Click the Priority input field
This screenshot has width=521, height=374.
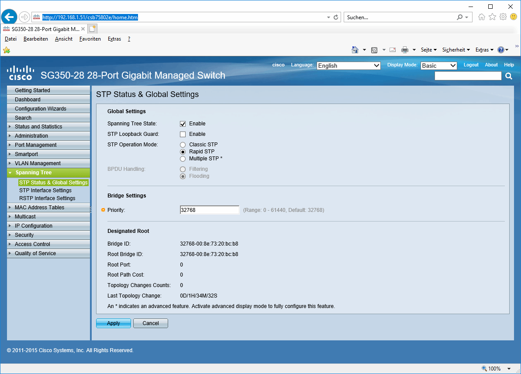coord(209,210)
